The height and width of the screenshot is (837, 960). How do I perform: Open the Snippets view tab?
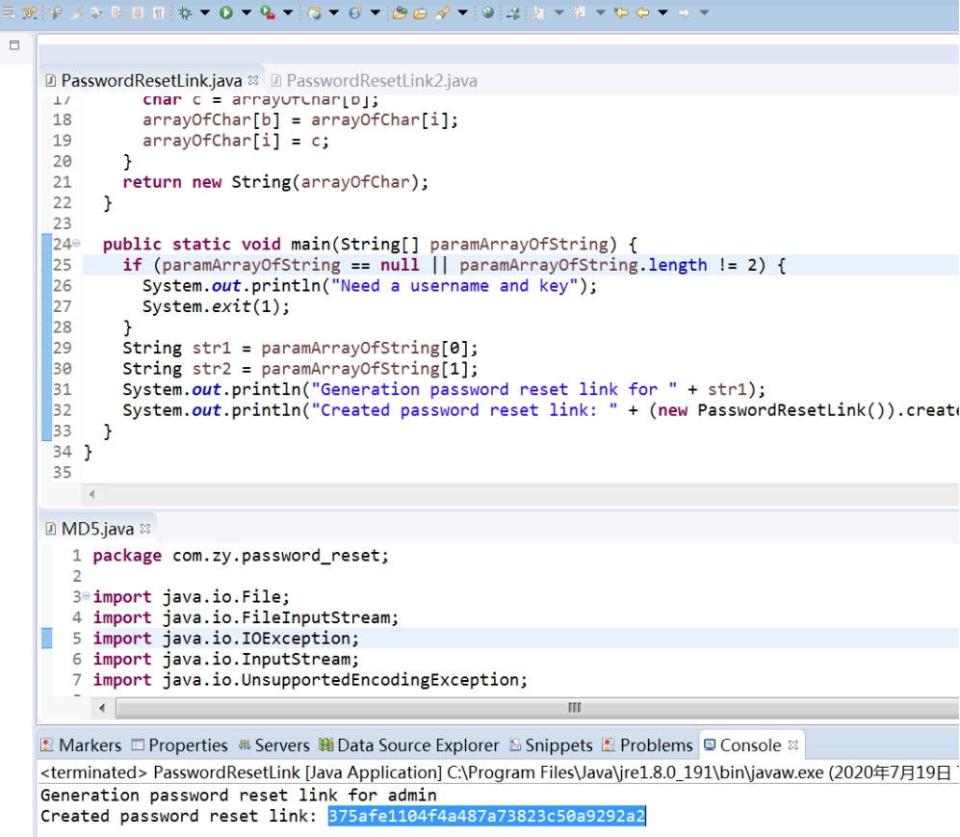click(551, 745)
